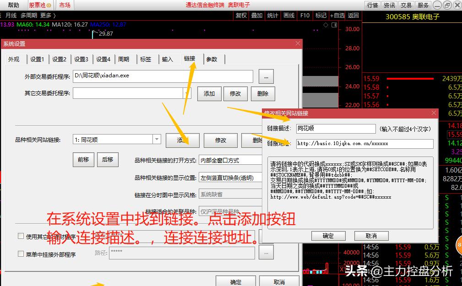Switch to 设置3 tab
Screen dimensions: 462x286
[81, 59]
